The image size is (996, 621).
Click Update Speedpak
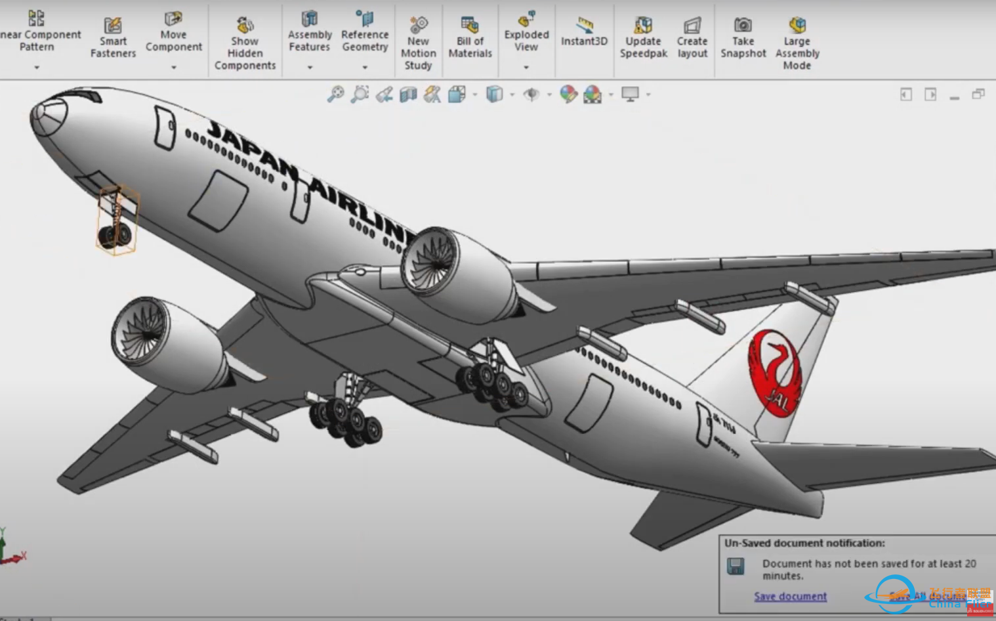[643, 38]
